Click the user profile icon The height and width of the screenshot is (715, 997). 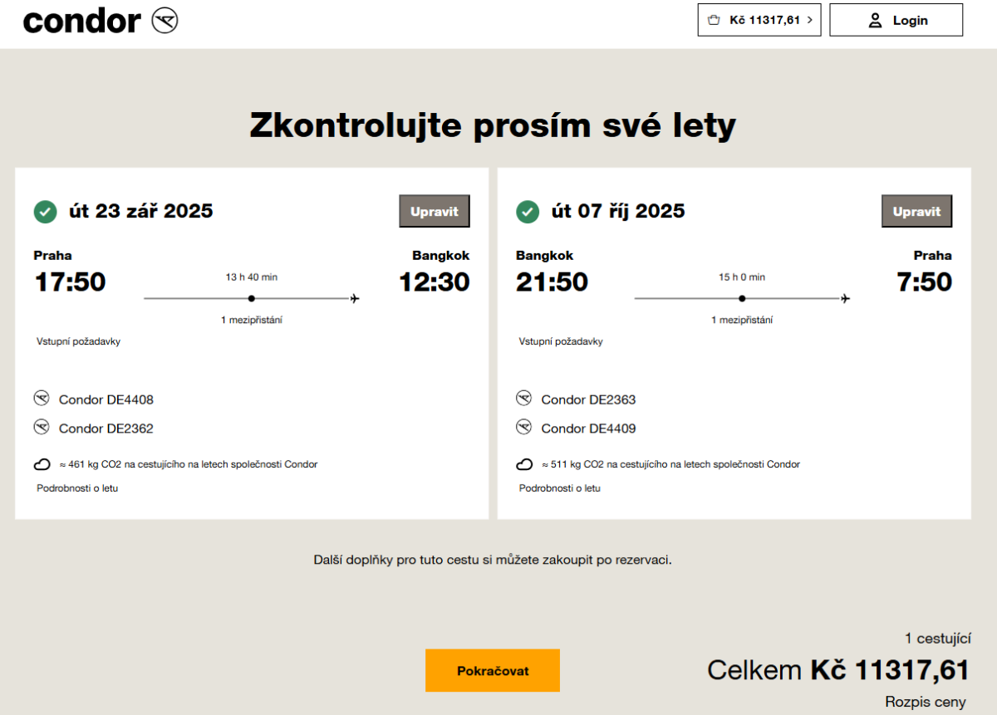tap(875, 20)
